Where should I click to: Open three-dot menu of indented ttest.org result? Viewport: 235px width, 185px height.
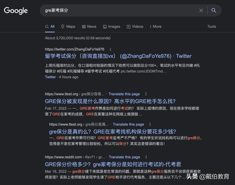(x=150, y=124)
